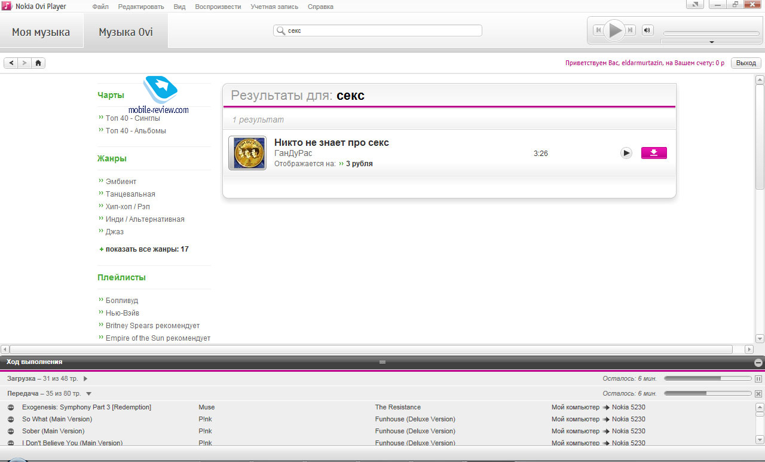This screenshot has height=462, width=765.
Task: Expand the player panel dropdown arrow
Action: 711,42
